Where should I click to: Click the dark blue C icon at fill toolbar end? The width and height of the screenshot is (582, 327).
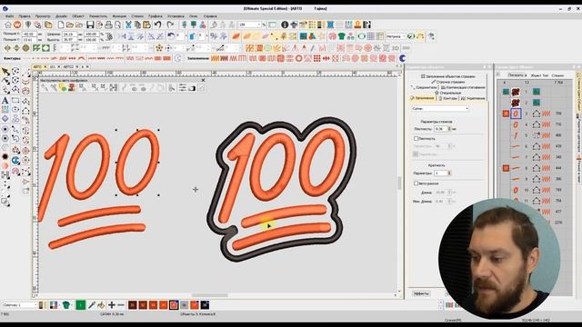(x=402, y=58)
